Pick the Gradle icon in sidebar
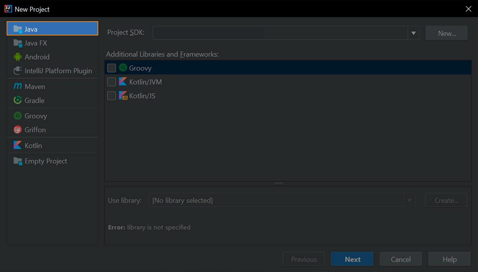This screenshot has height=272, width=478. tap(17, 100)
